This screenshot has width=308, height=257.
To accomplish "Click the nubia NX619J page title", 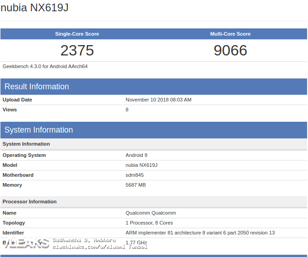I will click(34, 8).
